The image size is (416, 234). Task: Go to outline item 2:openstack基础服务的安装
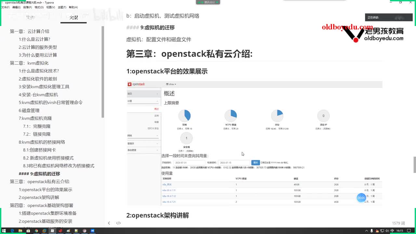(45, 221)
